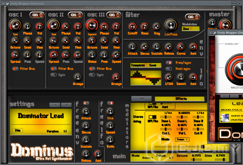
Task: Click the Glide slider in main section
Action: (x=221, y=160)
